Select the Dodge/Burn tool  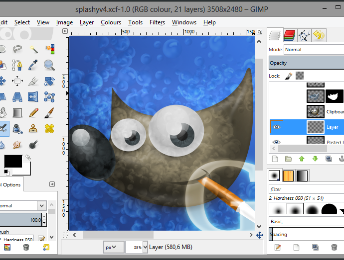[33, 145]
